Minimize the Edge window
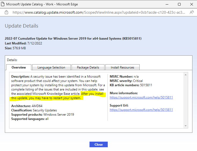This screenshot has height=151, width=197. pyautogui.click(x=167, y=4)
